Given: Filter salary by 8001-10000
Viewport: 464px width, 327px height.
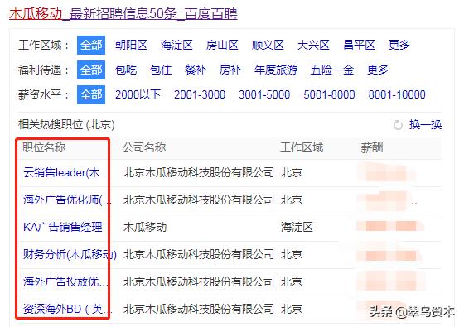Looking at the screenshot, I should 397,94.
